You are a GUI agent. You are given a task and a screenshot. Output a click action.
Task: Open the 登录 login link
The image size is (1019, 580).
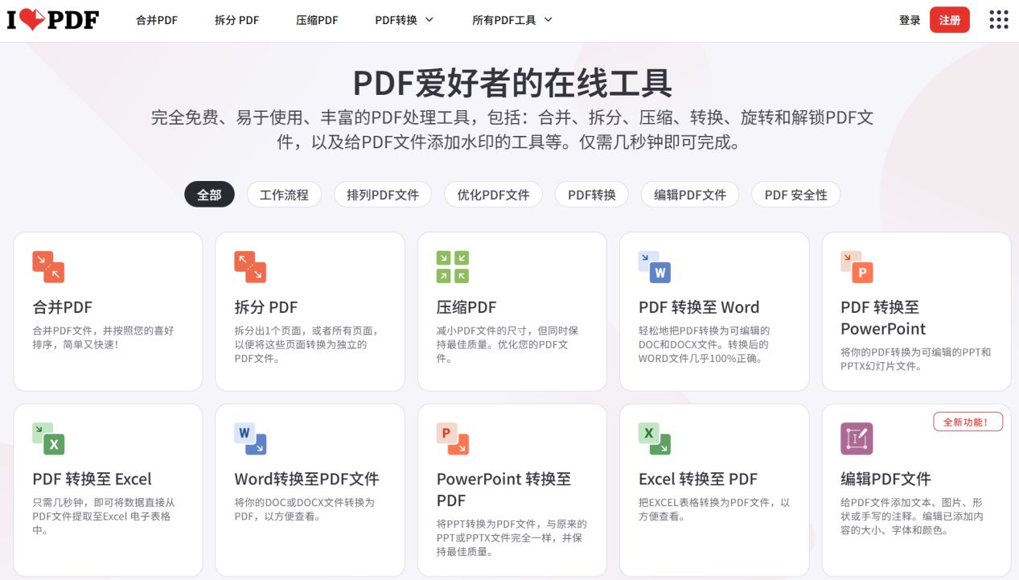pos(910,19)
